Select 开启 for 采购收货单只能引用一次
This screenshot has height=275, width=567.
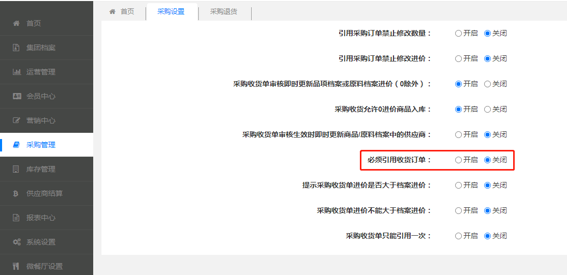458,236
